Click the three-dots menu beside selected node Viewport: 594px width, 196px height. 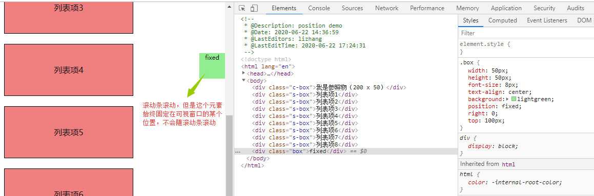pos(237,152)
